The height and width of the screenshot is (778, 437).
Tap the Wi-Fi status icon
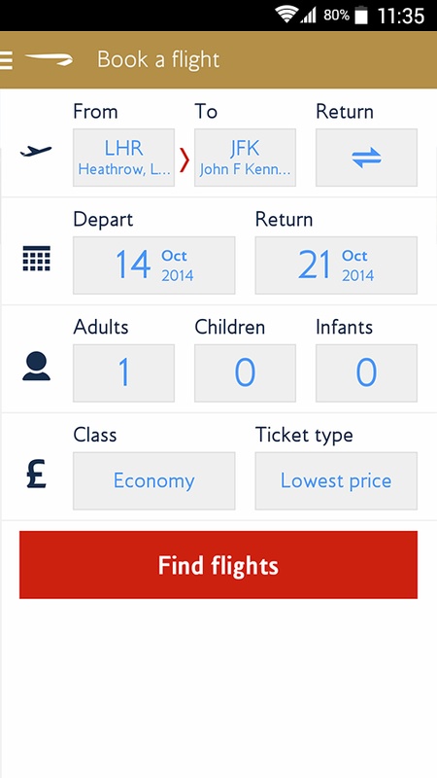(x=286, y=15)
